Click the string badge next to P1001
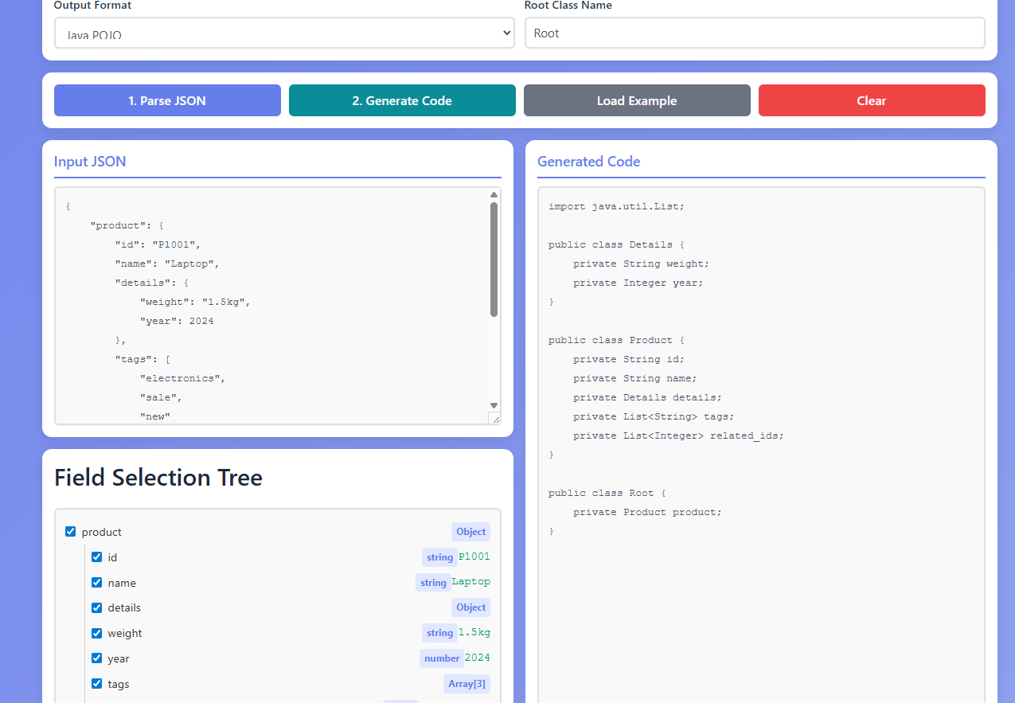 point(439,557)
